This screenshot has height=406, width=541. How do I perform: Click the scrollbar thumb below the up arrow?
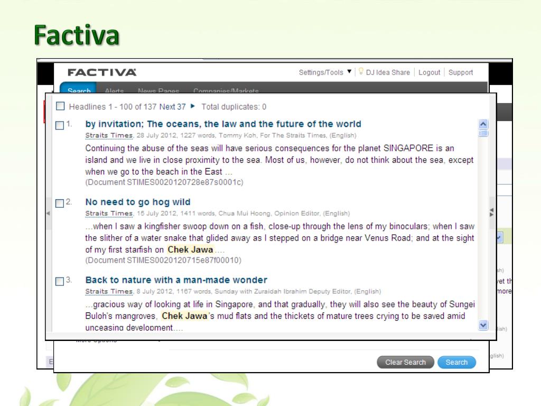483,133
